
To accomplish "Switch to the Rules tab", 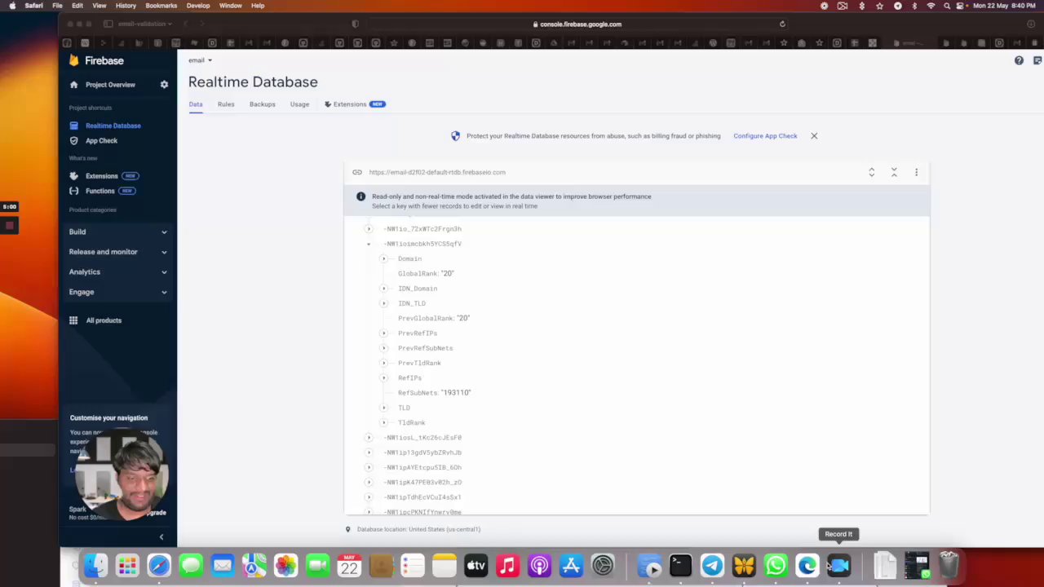I will tap(226, 104).
